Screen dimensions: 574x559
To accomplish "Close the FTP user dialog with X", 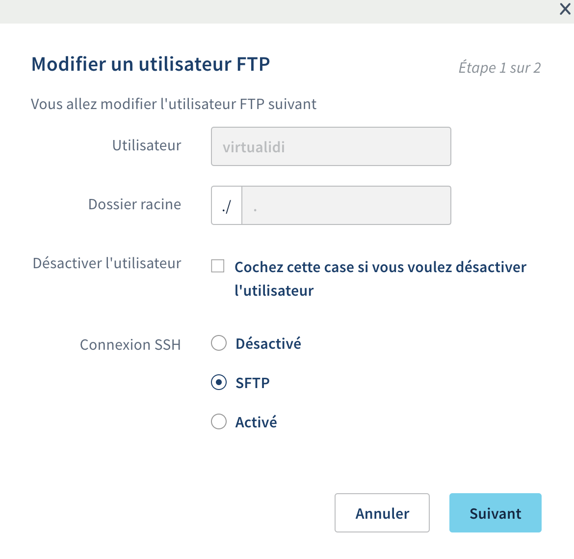I will point(565,9).
